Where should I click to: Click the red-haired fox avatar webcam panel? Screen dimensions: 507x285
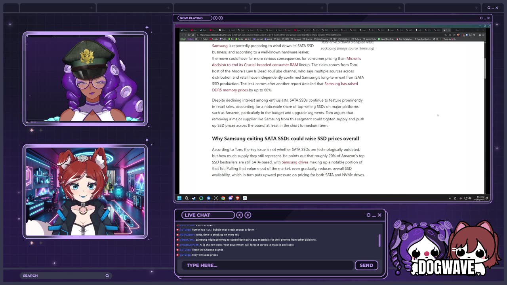pos(85,192)
